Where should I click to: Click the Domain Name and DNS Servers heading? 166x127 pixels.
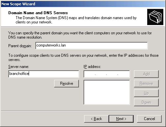(38, 13)
